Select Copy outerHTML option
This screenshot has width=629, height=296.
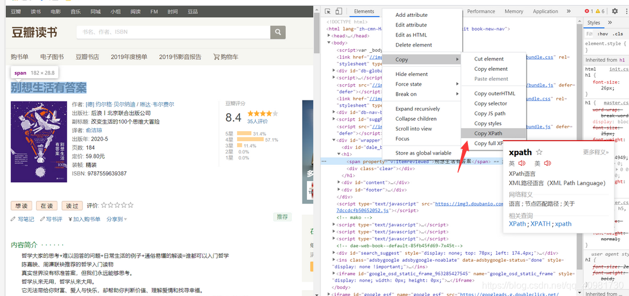494,93
